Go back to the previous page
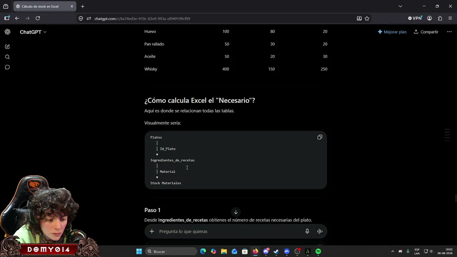 click(17, 18)
